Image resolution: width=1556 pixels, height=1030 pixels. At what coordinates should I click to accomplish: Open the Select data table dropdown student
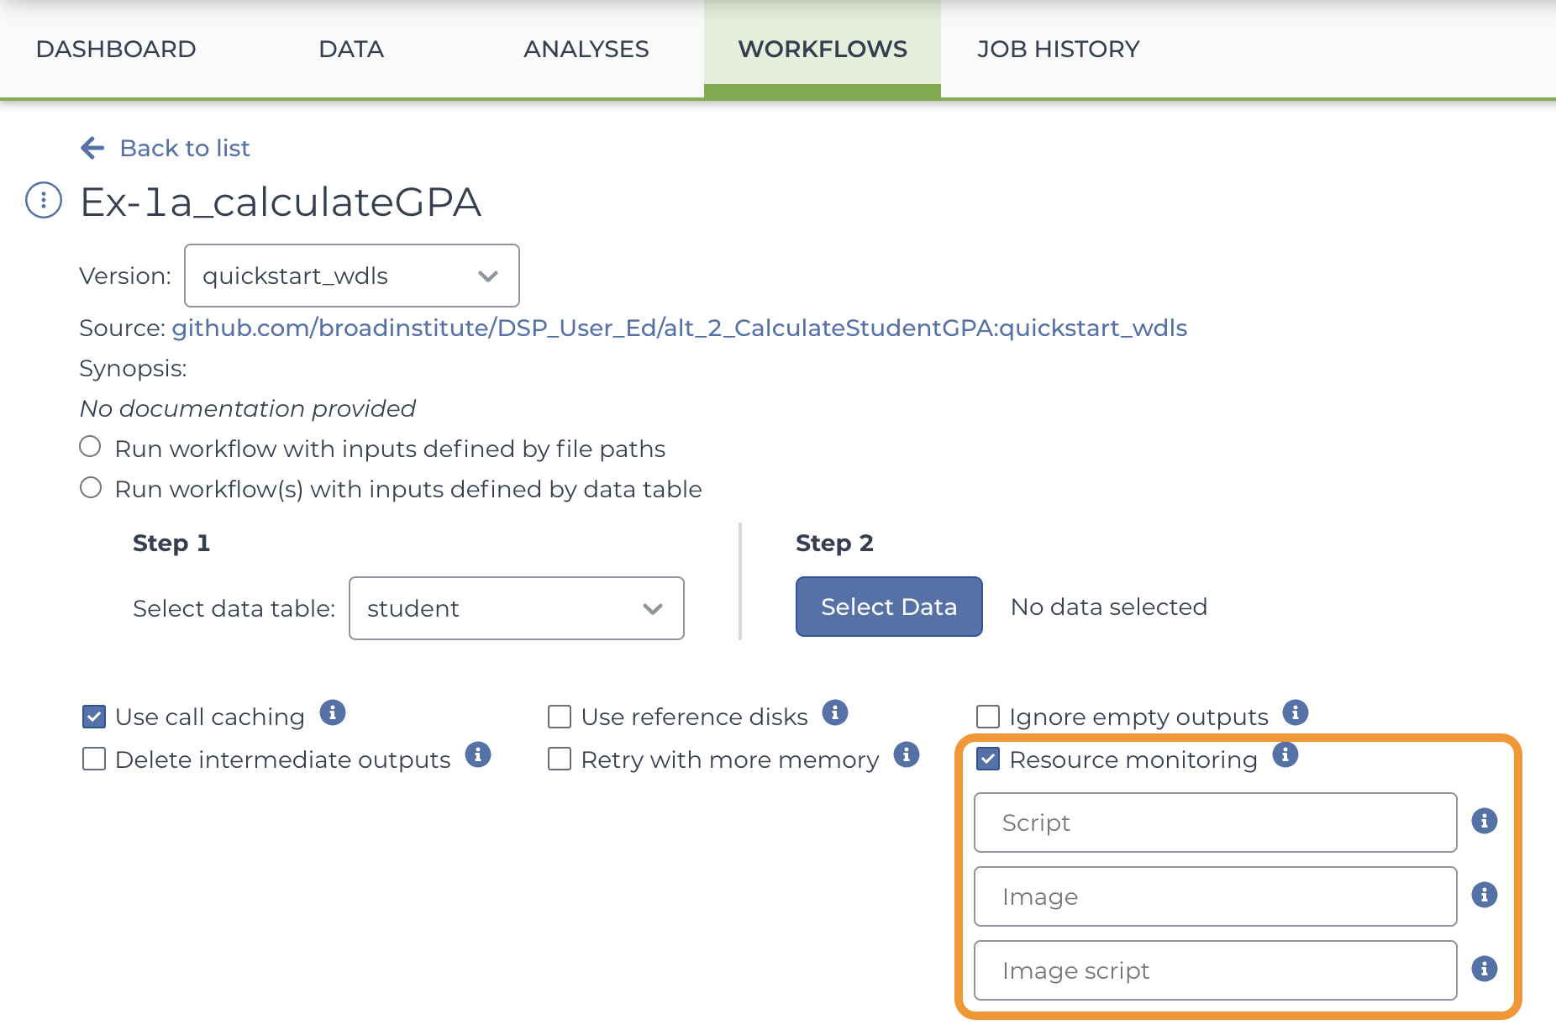pos(517,608)
